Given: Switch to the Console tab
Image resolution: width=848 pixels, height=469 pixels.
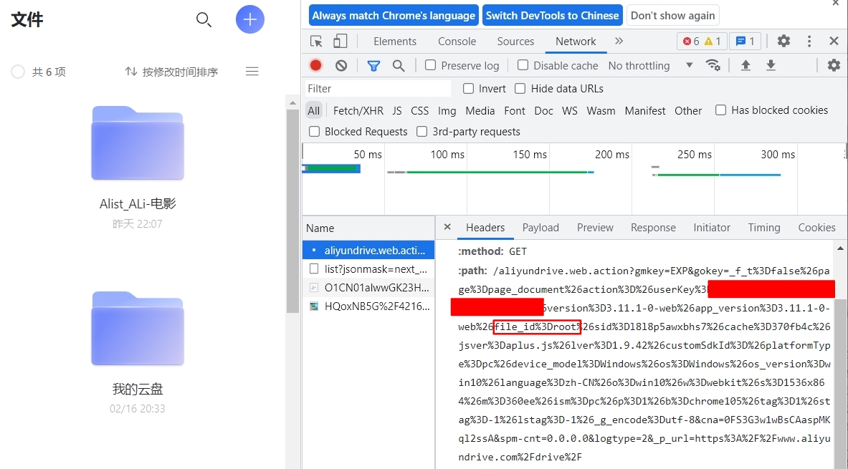Looking at the screenshot, I should click(457, 41).
